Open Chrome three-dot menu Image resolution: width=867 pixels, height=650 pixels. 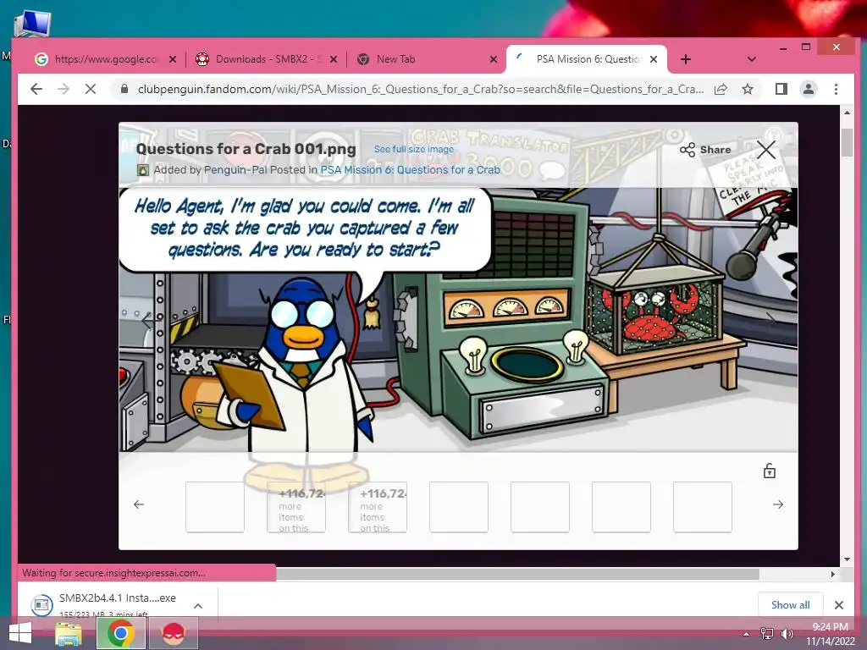pyautogui.click(x=836, y=89)
